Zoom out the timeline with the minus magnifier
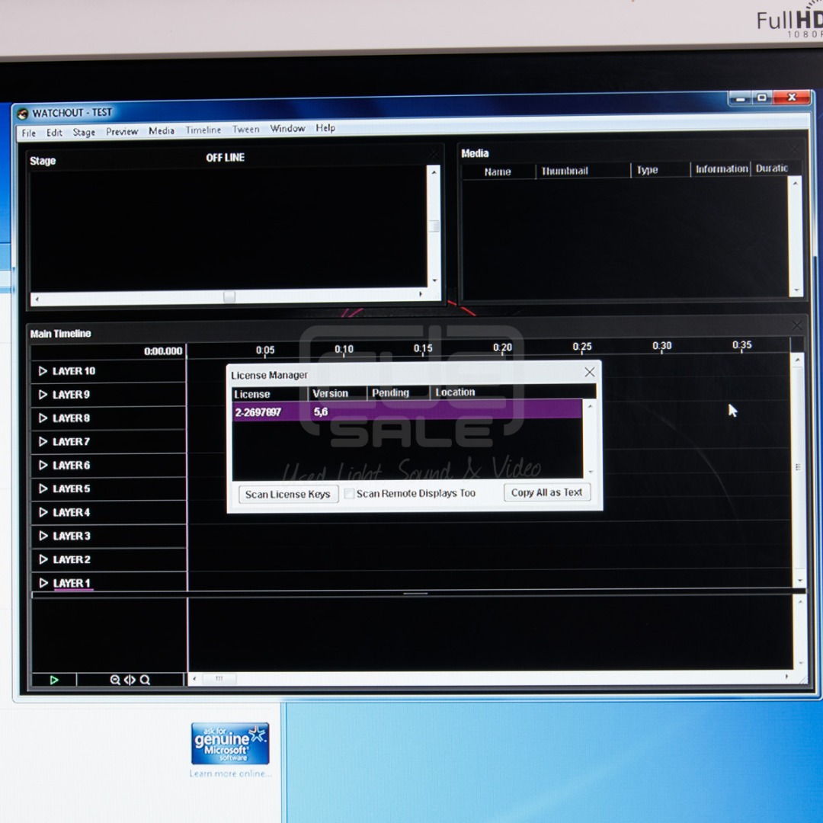The width and height of the screenshot is (823, 823). click(x=115, y=680)
